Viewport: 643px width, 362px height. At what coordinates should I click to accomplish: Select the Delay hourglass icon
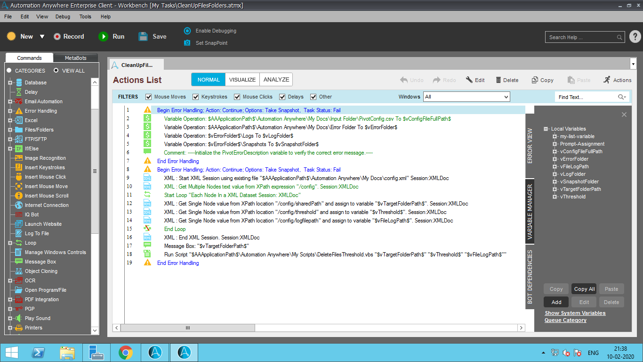pos(19,92)
